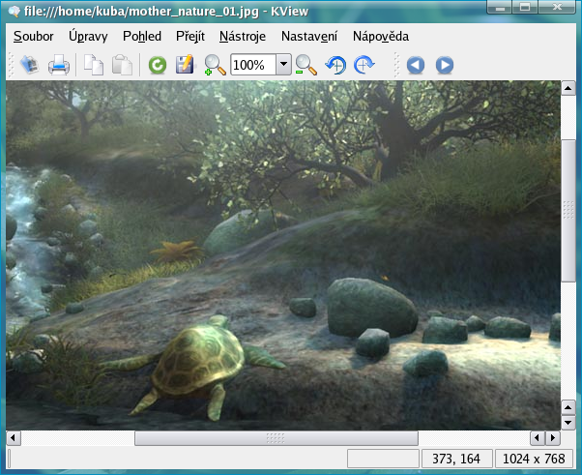The image size is (582, 475).
Task: Click the copy icon in toolbar
Action: [x=94, y=65]
